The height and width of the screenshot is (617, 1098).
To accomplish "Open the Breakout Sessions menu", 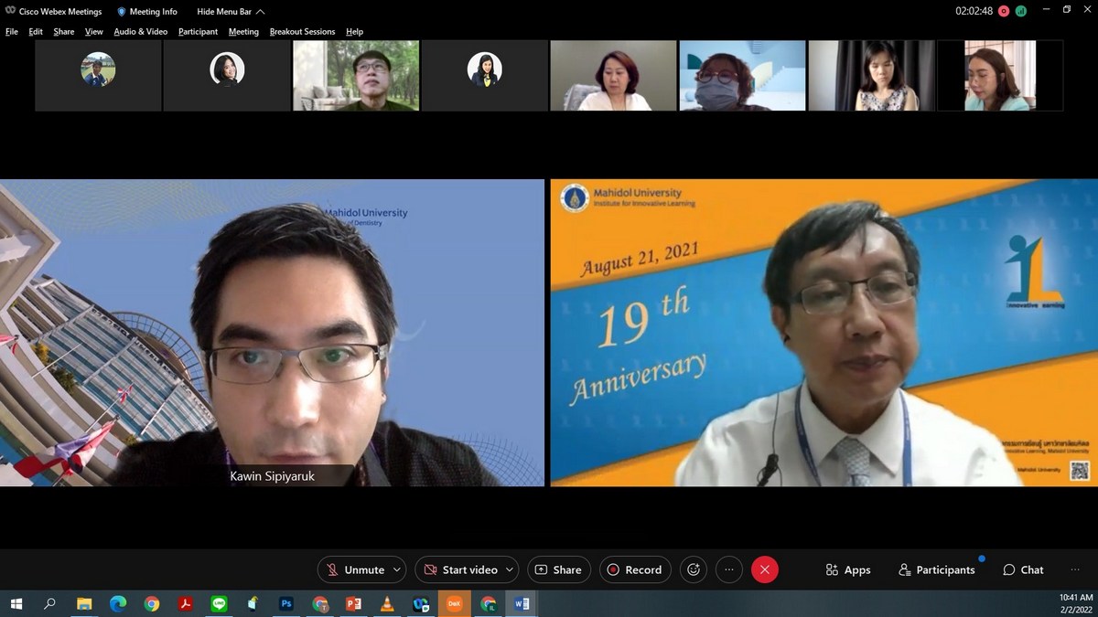I will point(302,31).
